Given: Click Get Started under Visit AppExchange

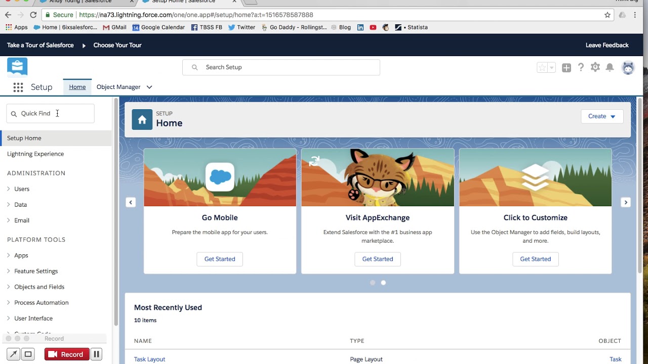Looking at the screenshot, I should 378,259.
